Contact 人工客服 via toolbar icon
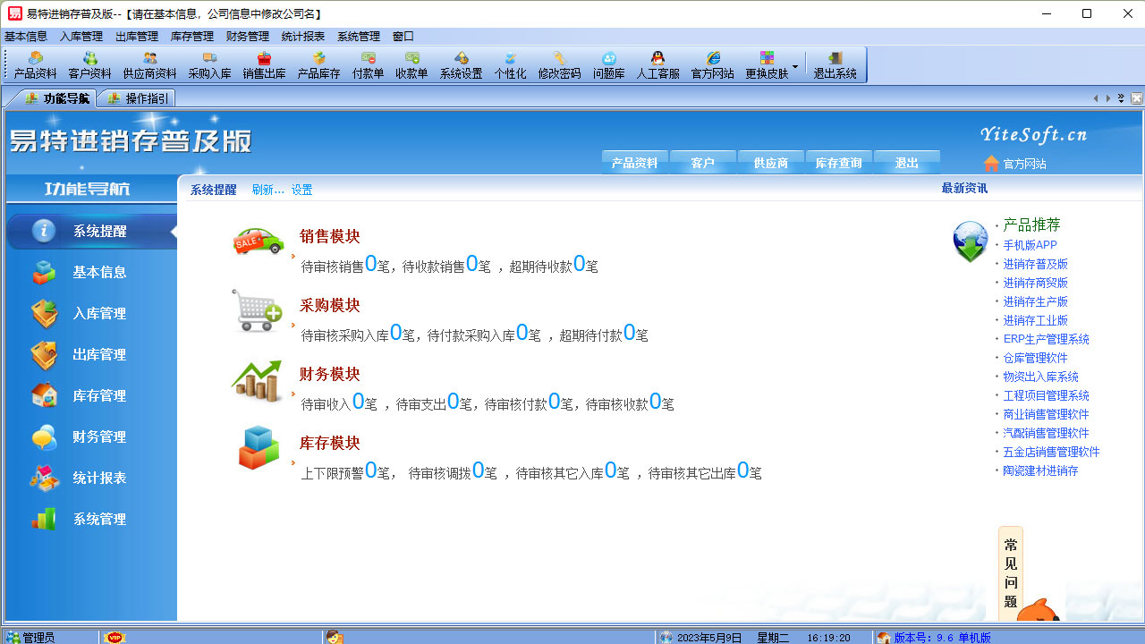This screenshot has height=644, width=1145. pos(658,65)
